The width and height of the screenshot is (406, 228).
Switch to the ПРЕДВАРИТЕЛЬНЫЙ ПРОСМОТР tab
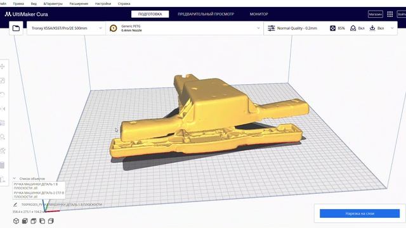[x=206, y=14]
